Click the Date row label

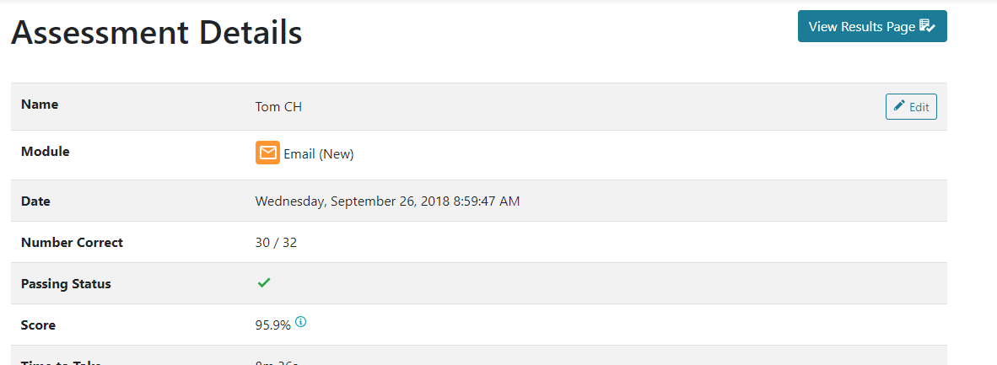click(x=35, y=201)
